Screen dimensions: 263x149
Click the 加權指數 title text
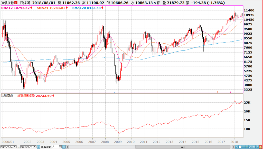(x=7, y=3)
